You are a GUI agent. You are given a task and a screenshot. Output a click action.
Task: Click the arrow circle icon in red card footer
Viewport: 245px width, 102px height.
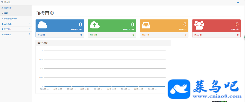[238, 35]
